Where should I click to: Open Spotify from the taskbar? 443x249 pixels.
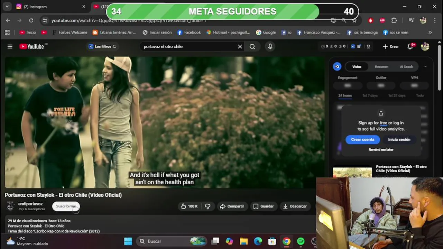tap(301, 241)
